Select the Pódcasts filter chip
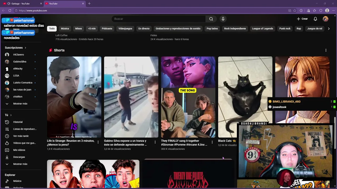 point(107,29)
